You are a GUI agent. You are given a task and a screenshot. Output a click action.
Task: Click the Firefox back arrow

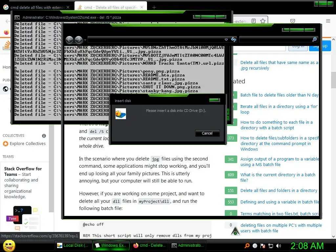point(8,21)
